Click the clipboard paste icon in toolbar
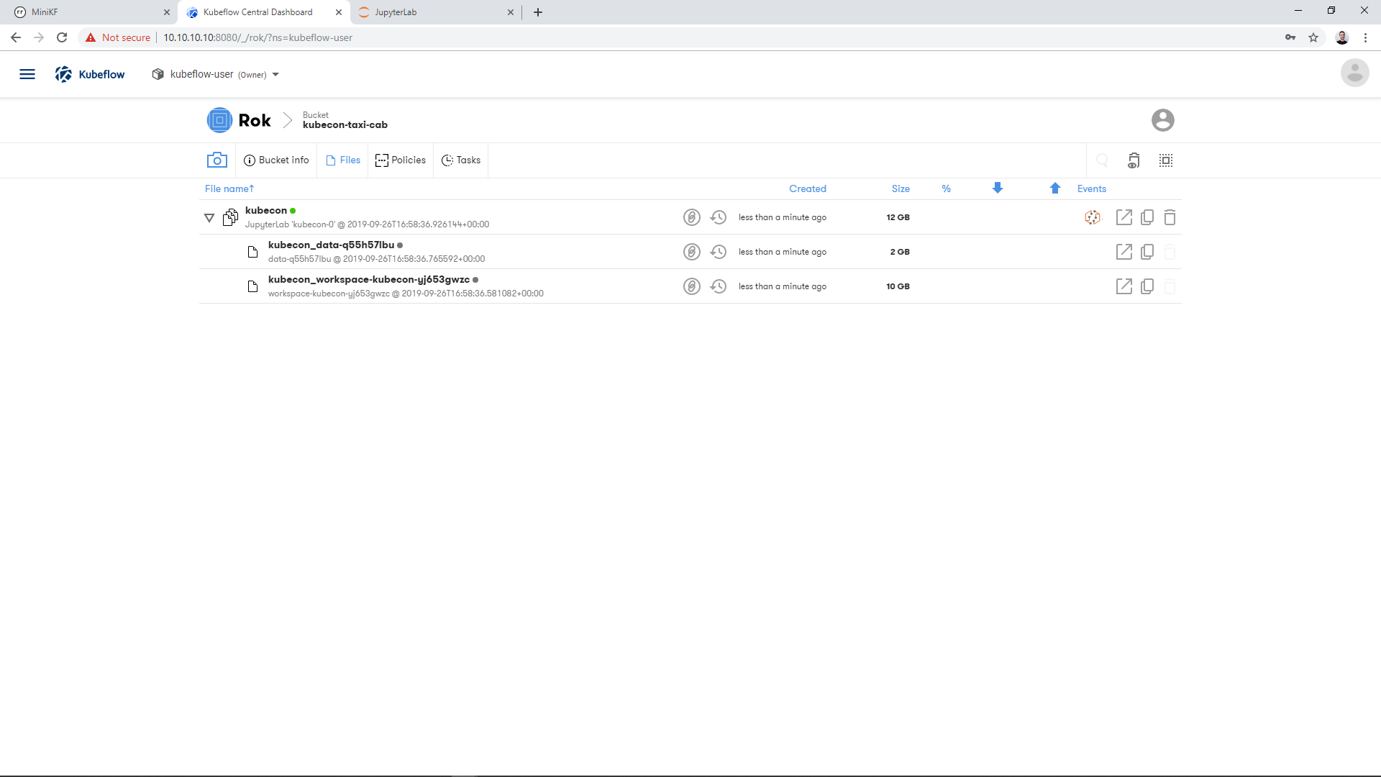The image size is (1381, 777). pyautogui.click(x=1134, y=160)
